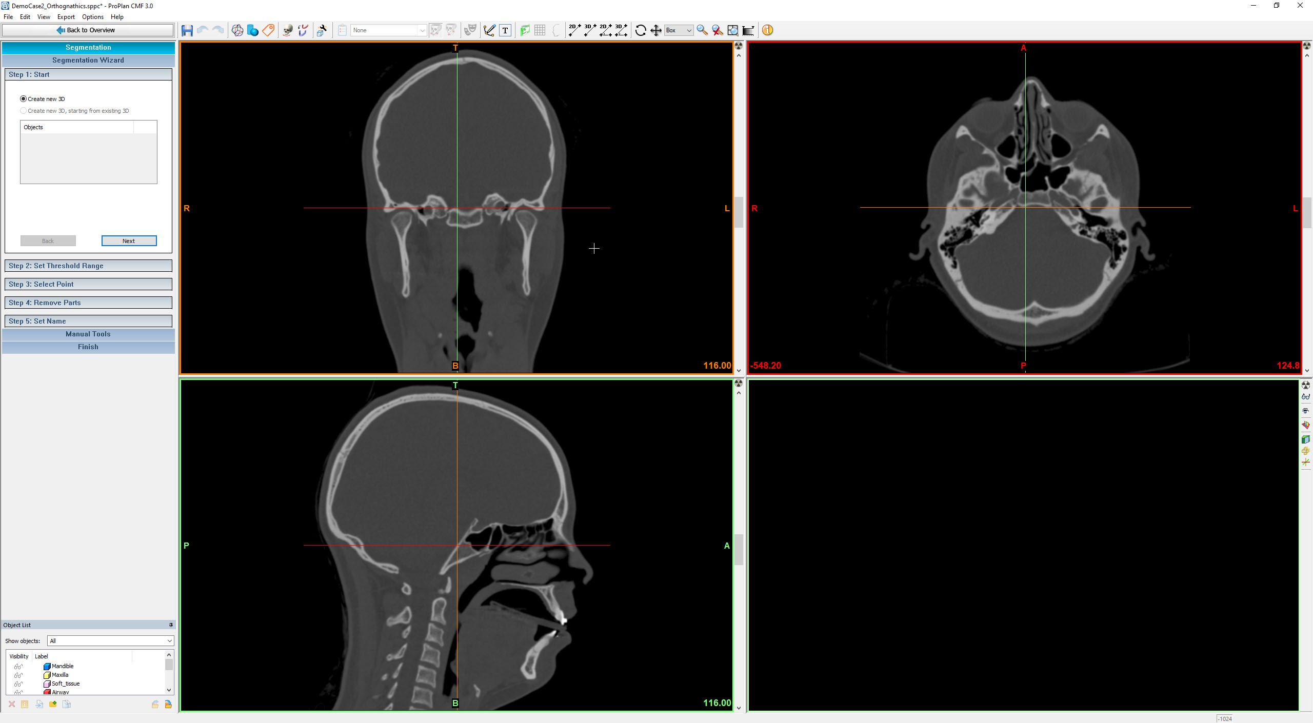Select the text annotation tool icon

click(x=505, y=30)
